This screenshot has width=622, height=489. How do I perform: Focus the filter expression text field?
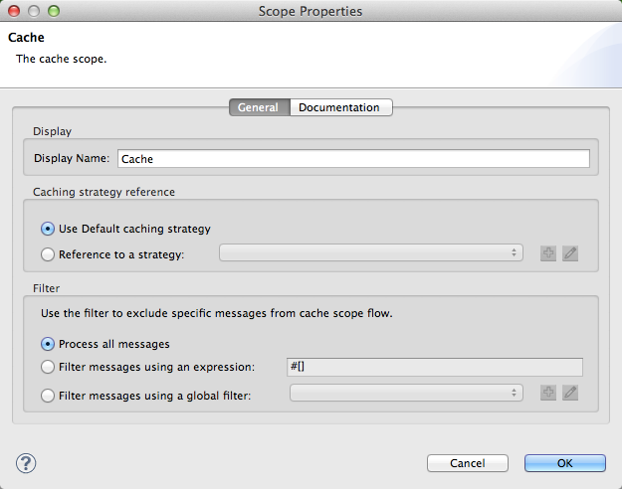tap(433, 367)
